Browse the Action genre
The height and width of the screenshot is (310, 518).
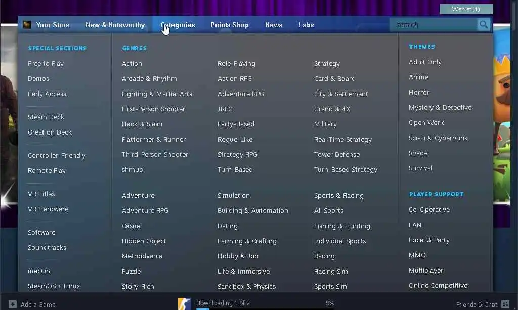click(x=132, y=63)
